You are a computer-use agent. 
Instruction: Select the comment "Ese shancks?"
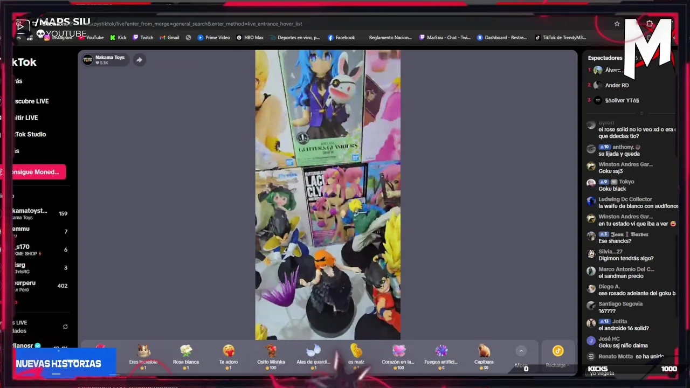pyautogui.click(x=615, y=241)
